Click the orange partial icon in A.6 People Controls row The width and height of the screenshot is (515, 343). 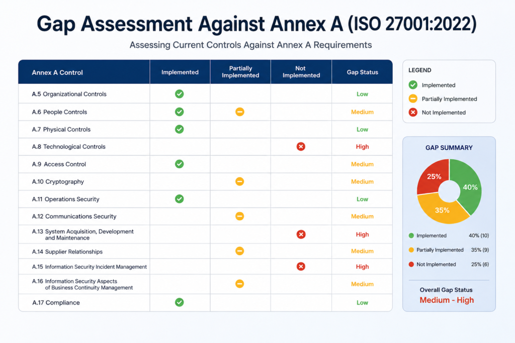point(240,112)
